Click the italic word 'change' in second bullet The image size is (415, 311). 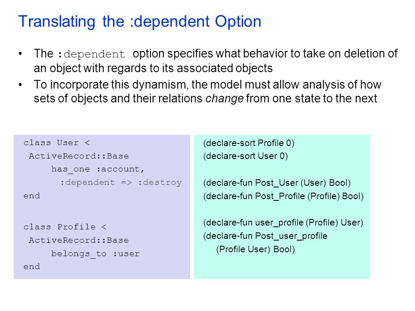click(224, 98)
